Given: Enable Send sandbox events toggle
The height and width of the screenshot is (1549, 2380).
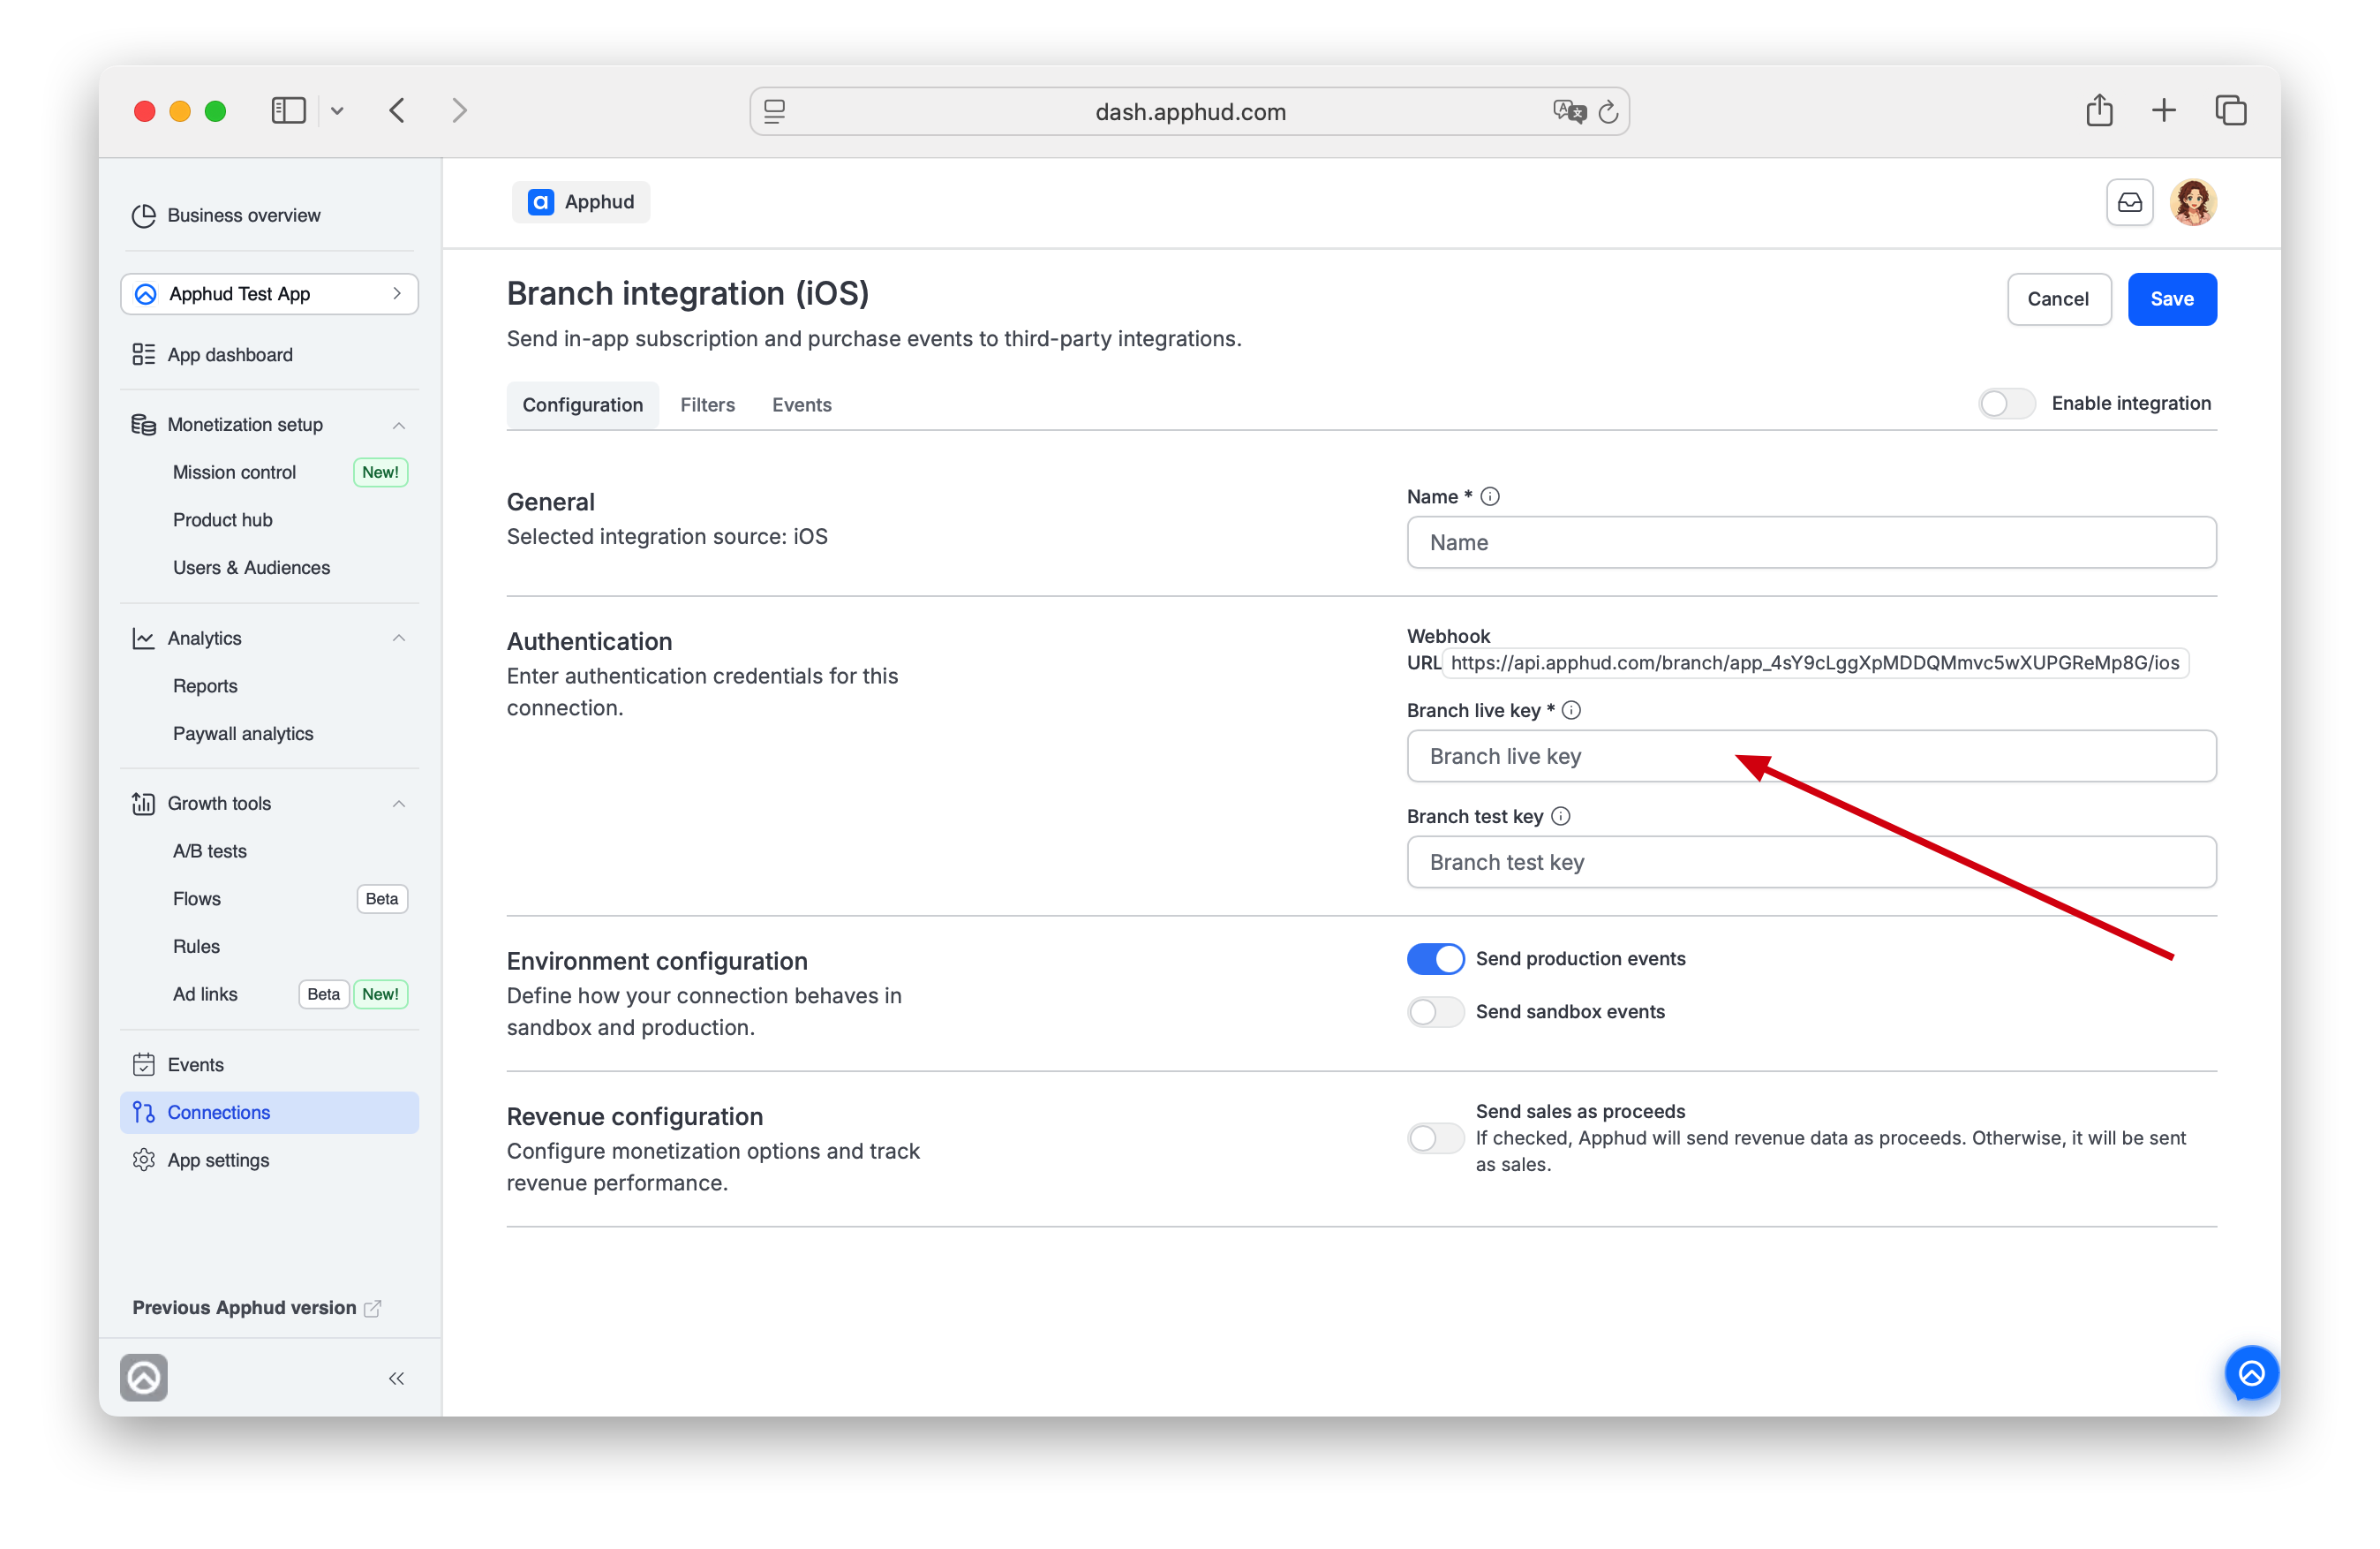Looking at the screenshot, I should [x=1435, y=1012].
